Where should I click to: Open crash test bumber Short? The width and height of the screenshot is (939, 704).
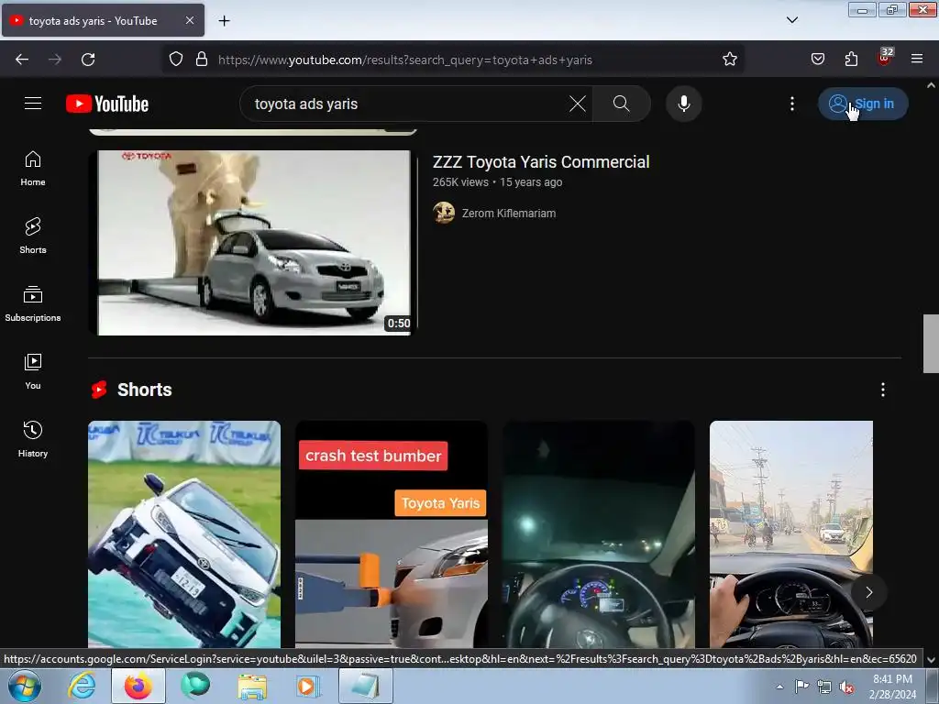(x=391, y=534)
